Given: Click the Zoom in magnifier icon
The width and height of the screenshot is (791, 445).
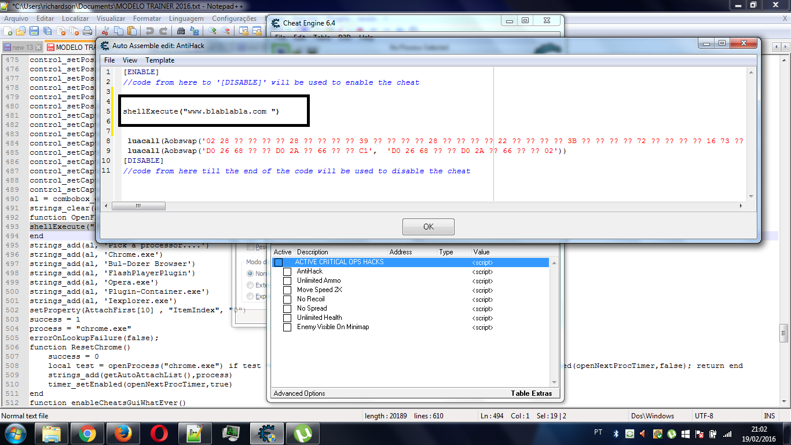Looking at the screenshot, I should click(x=213, y=31).
